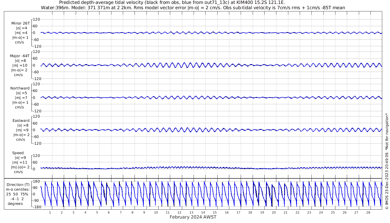The image size is (390, 223).
Task: Click the "Predicted depth-average tidal velocity" title line
Action: 172,3
